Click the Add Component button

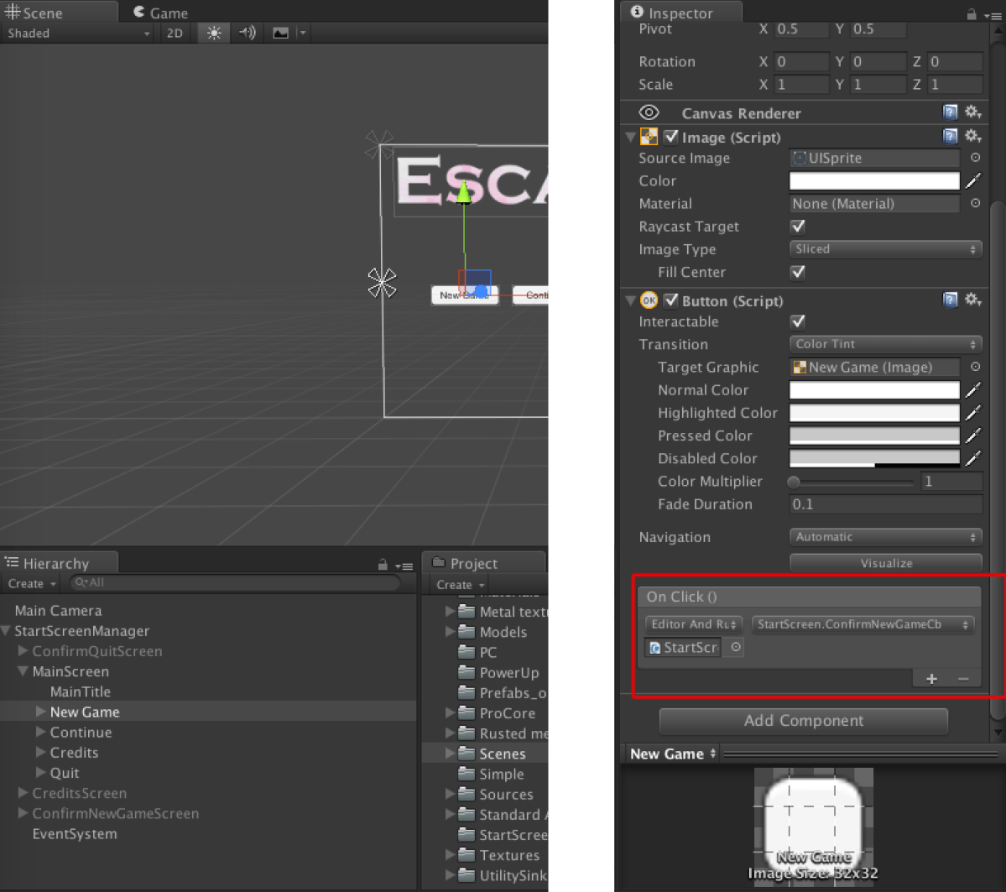click(803, 721)
